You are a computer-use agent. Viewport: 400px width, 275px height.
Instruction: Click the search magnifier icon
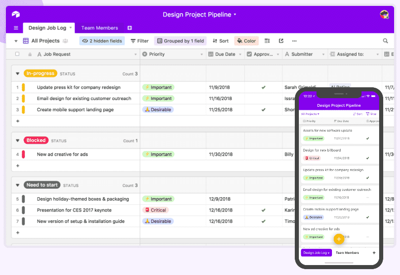(x=385, y=41)
